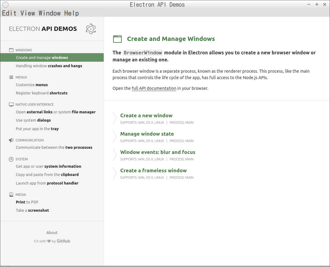Click the MENUS section heading text
The width and height of the screenshot is (330, 267).
[x=21, y=77]
